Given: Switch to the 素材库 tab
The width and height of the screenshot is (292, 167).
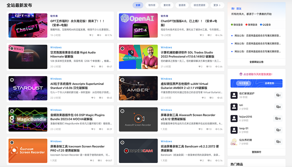Looking at the screenshot, I should pyautogui.click(x=167, y=5).
